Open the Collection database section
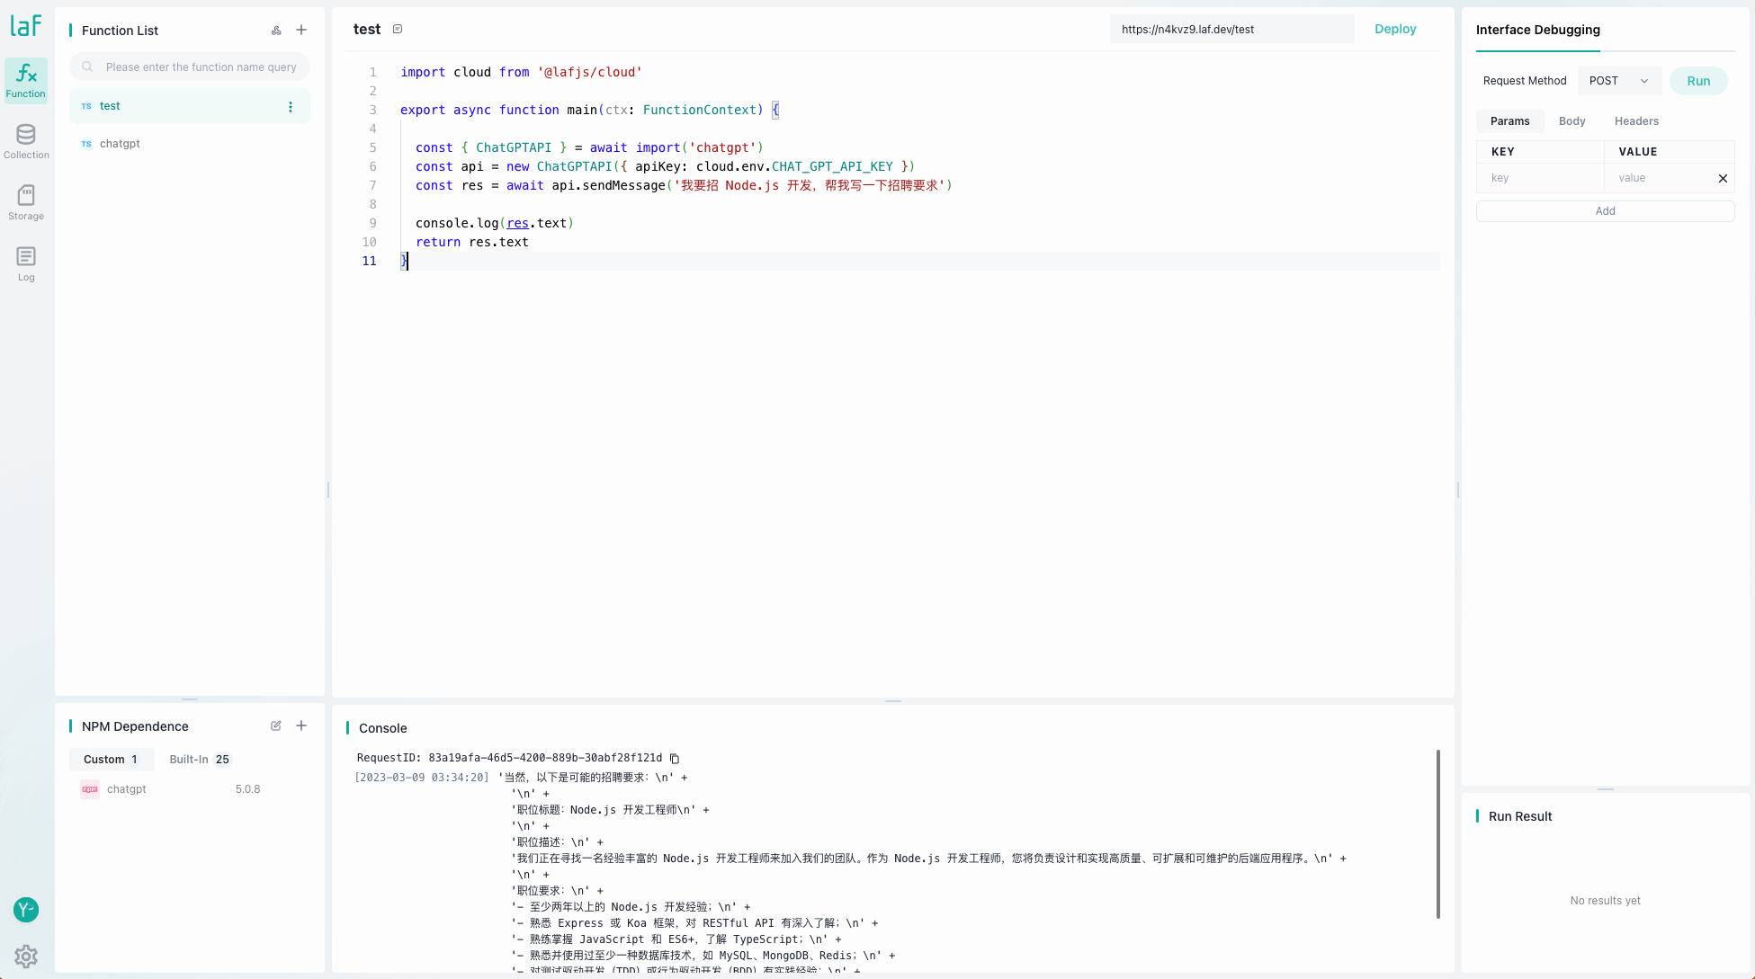The image size is (1755, 979). [x=26, y=142]
